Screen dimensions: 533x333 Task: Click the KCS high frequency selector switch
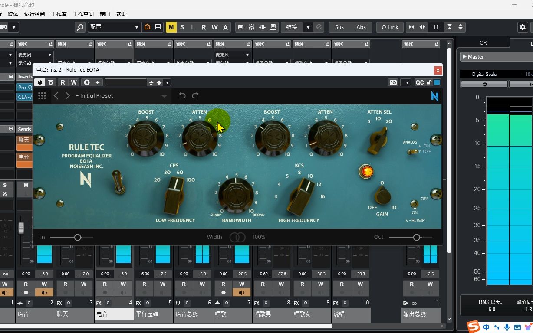[x=300, y=196]
